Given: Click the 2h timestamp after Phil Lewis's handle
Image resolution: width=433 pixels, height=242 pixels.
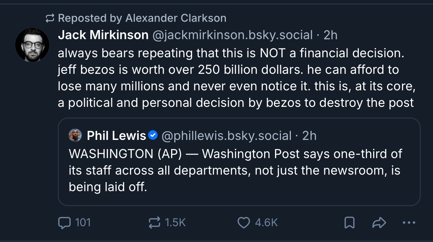Looking at the screenshot, I should 309,136.
